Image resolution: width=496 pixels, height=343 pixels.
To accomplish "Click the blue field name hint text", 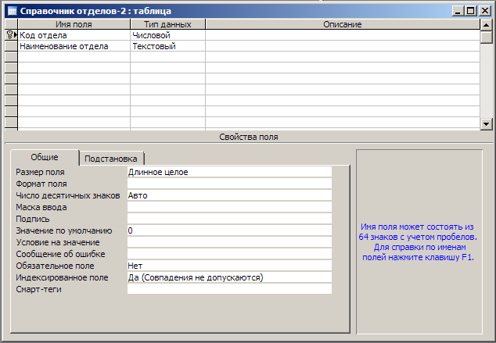I will (418, 242).
